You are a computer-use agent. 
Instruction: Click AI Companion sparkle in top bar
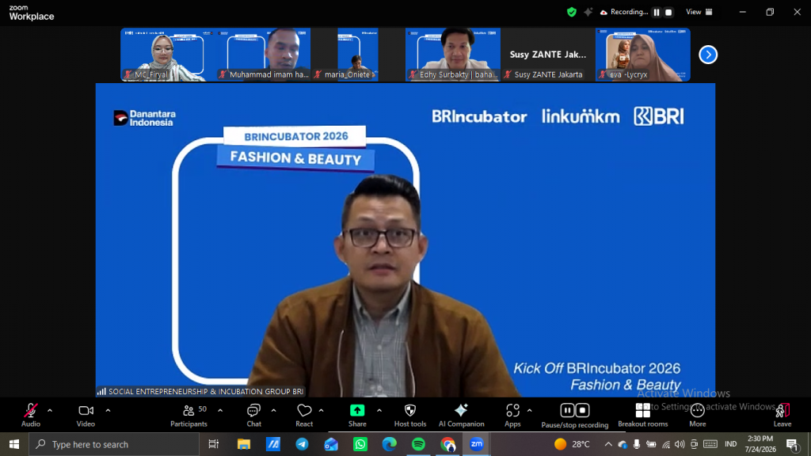pos(588,12)
